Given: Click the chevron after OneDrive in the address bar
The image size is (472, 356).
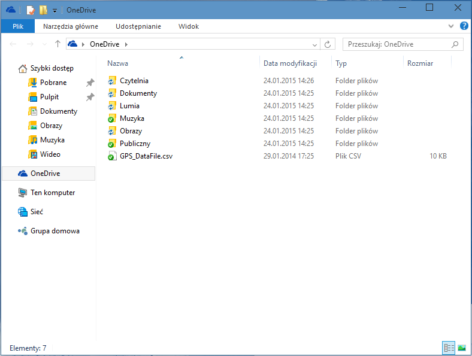Looking at the screenshot, I should click(x=126, y=44).
